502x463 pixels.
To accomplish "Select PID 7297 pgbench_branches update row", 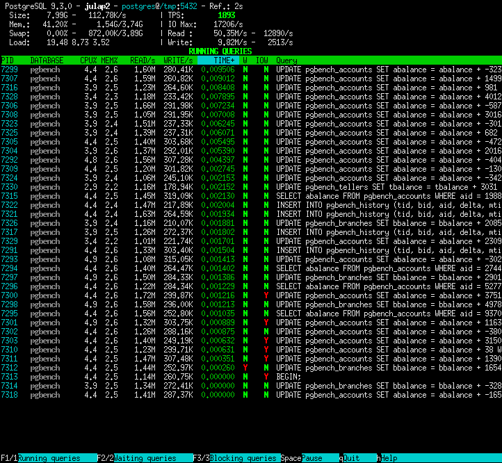I will tap(251, 277).
